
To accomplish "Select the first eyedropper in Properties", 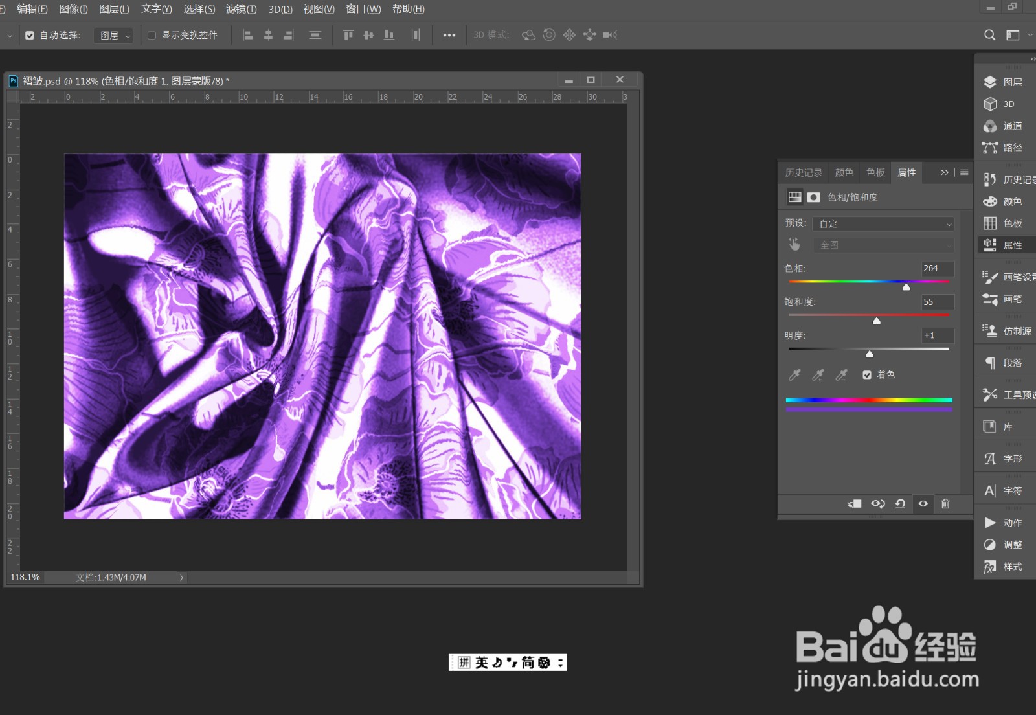I will (x=794, y=375).
